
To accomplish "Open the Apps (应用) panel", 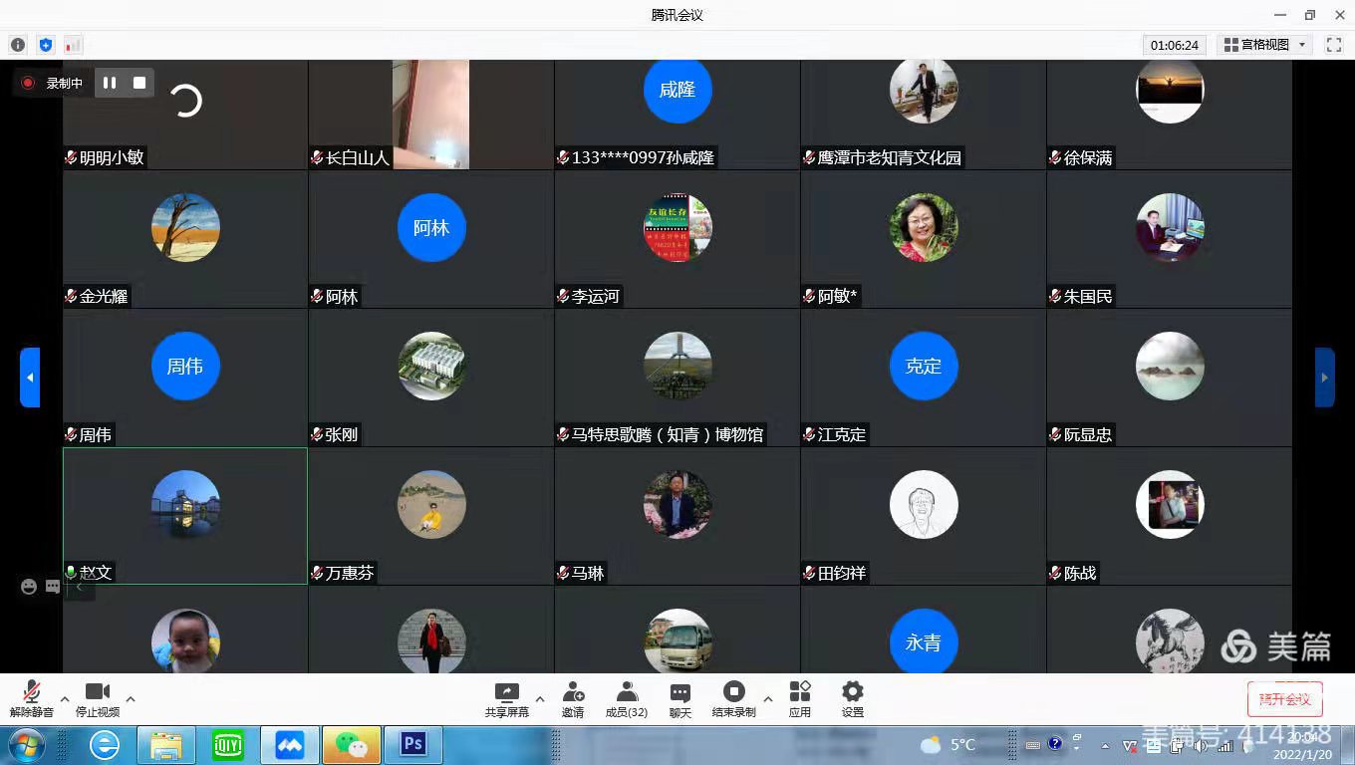I will 799,698.
